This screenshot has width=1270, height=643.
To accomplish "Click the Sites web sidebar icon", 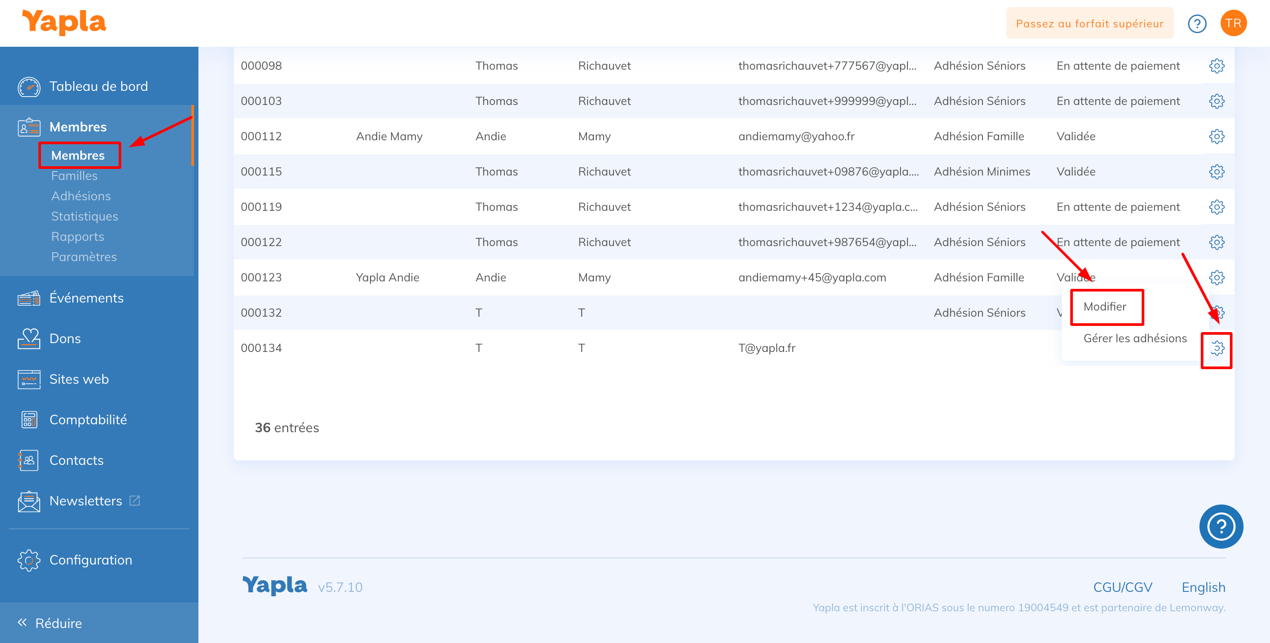I will coord(29,379).
